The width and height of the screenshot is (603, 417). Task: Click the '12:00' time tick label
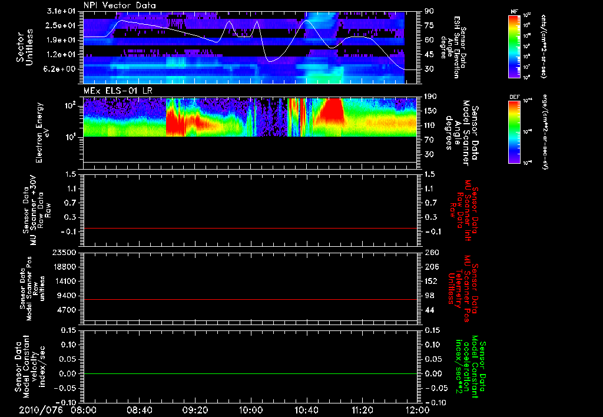click(x=418, y=410)
